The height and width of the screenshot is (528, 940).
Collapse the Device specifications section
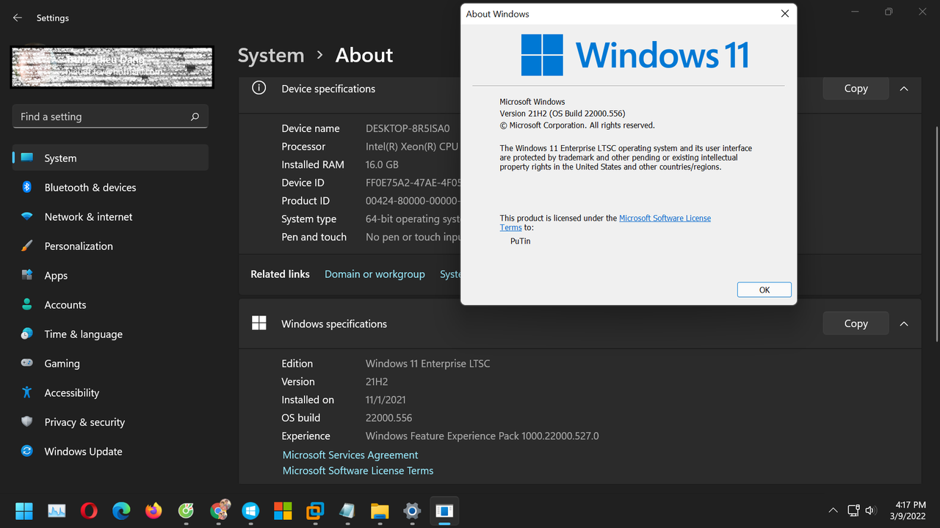pos(904,88)
